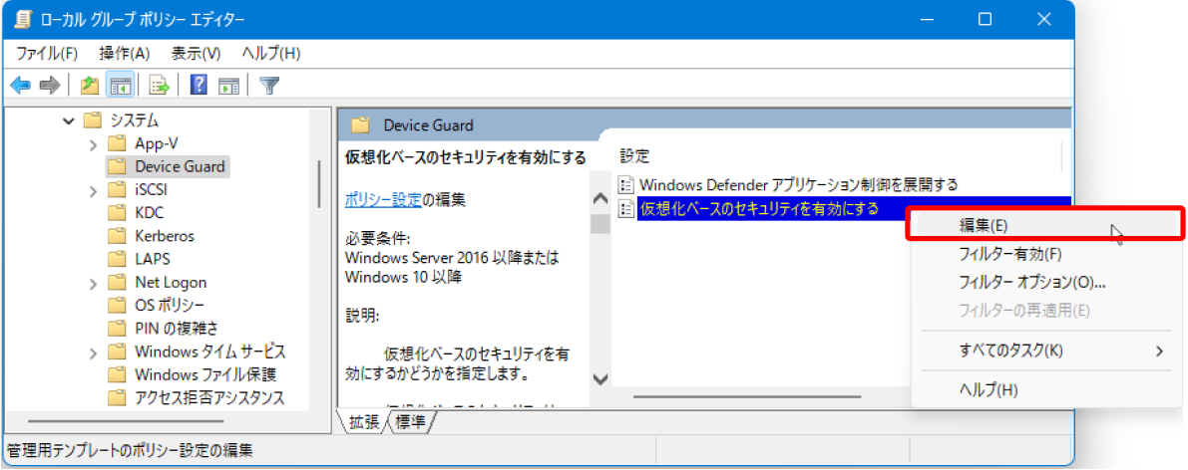
Task: Open the ファイル(F) menu
Action: (x=47, y=54)
